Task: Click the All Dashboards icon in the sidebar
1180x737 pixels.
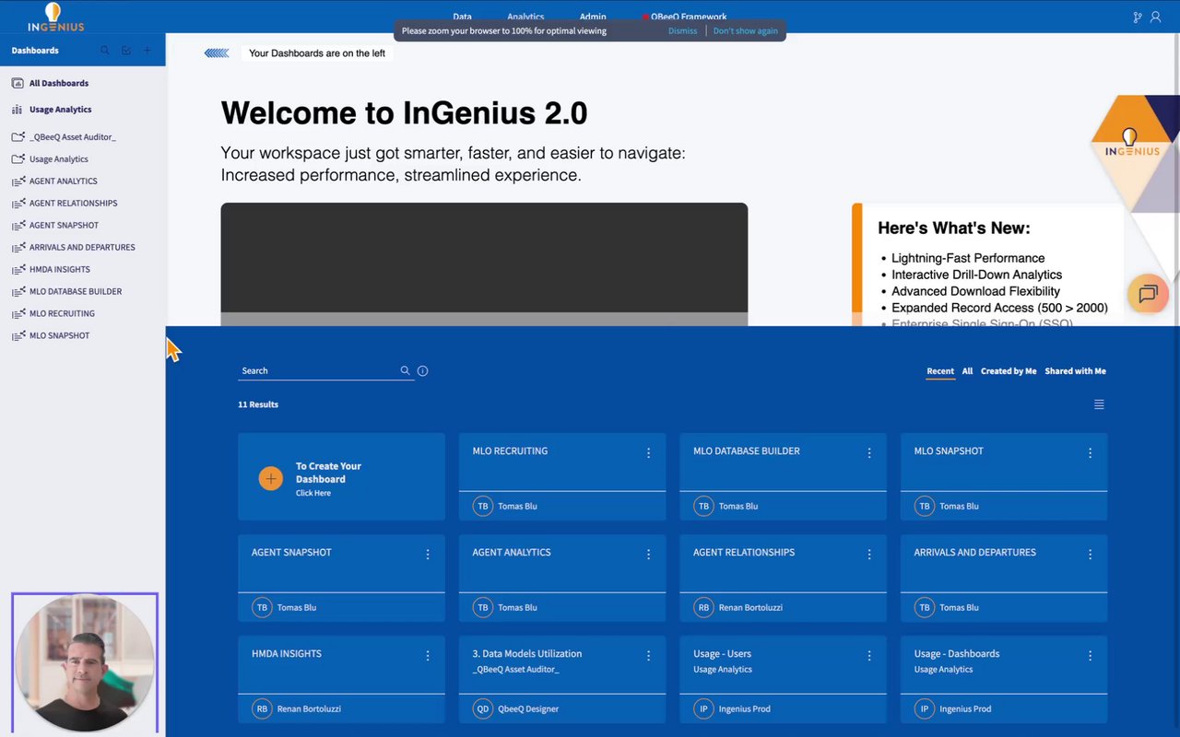Action: point(18,83)
